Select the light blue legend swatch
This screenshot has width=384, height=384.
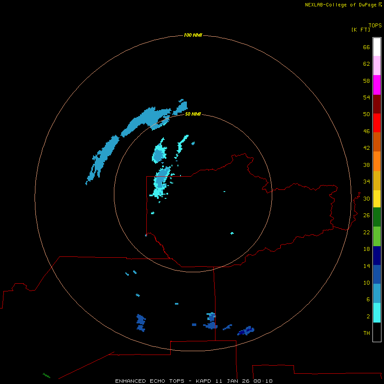tap(377, 294)
